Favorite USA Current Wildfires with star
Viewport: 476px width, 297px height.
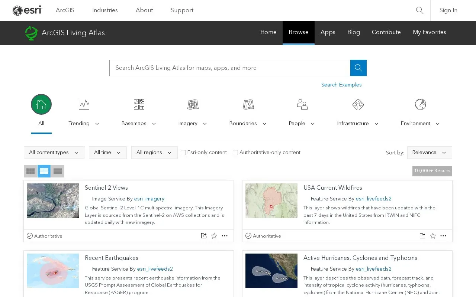(x=433, y=236)
